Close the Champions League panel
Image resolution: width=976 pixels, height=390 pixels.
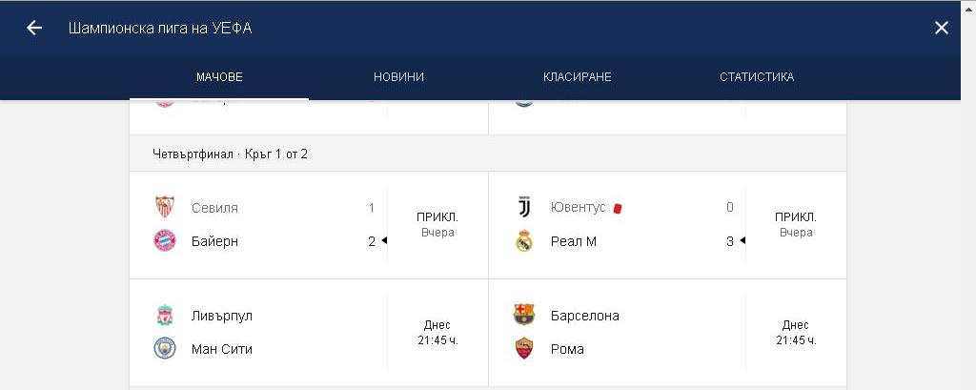tap(941, 28)
